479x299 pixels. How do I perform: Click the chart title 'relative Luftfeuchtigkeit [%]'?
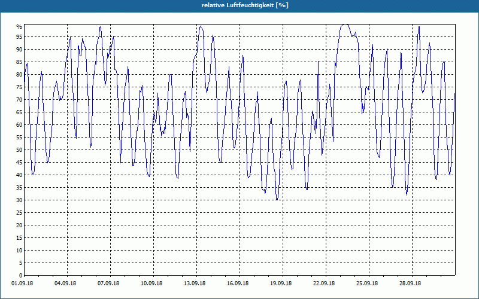[245, 5]
